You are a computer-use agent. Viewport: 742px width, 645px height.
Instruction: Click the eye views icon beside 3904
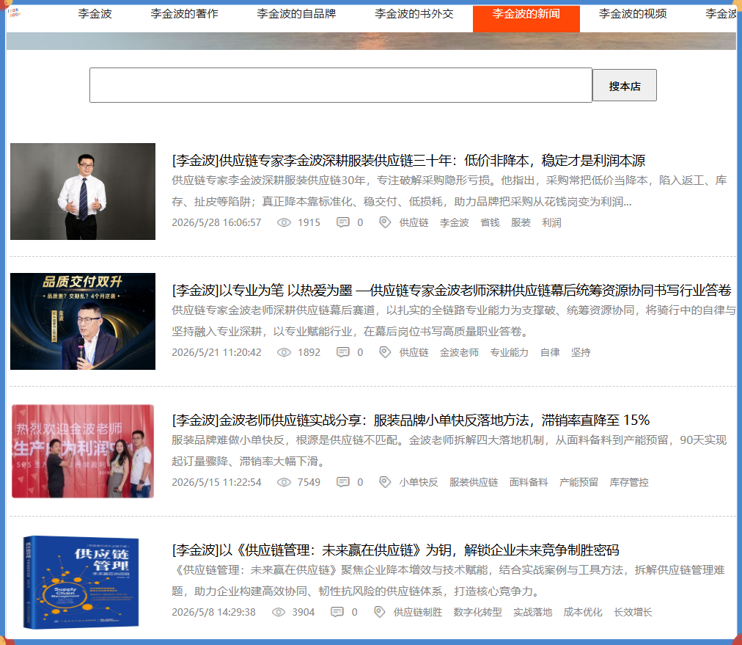(279, 612)
